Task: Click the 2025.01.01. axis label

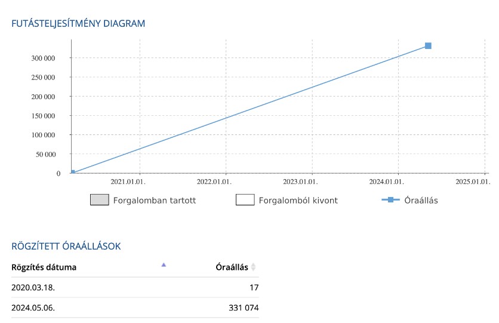Action: (473, 182)
